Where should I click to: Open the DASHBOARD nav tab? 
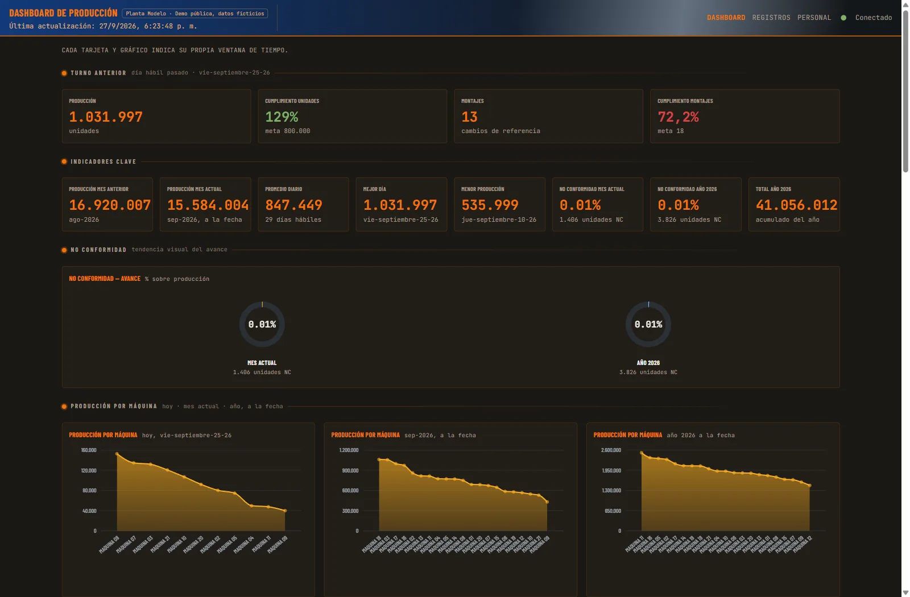726,18
